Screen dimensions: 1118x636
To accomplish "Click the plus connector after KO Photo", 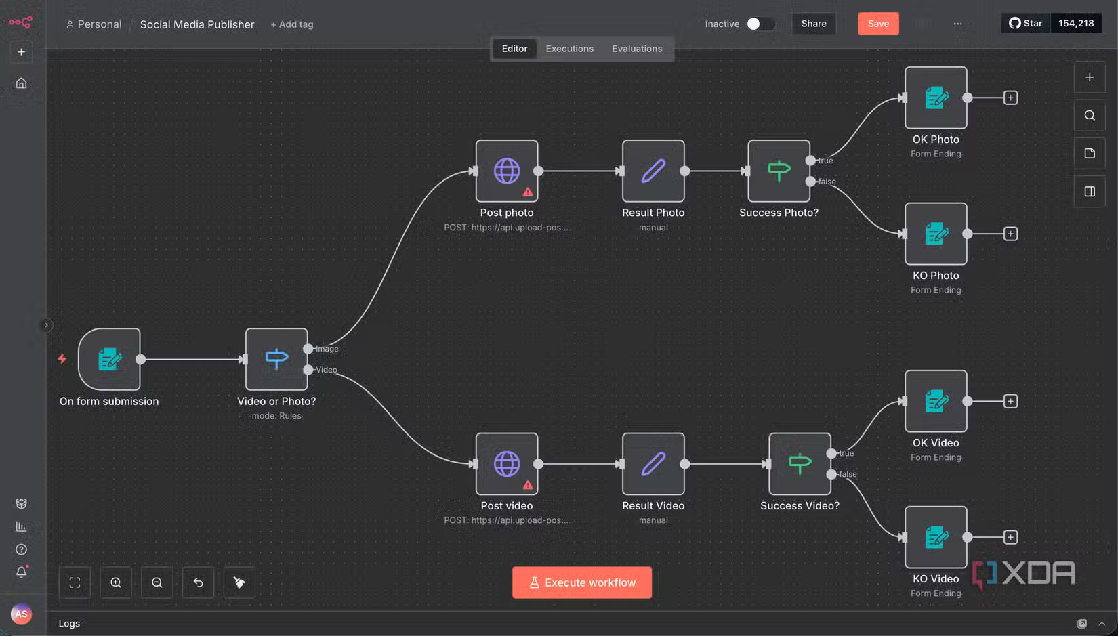I will pos(1010,234).
